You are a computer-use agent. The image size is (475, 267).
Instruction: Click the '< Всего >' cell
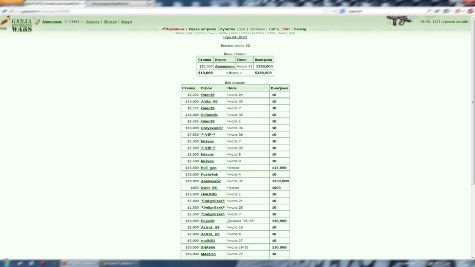tap(234, 73)
